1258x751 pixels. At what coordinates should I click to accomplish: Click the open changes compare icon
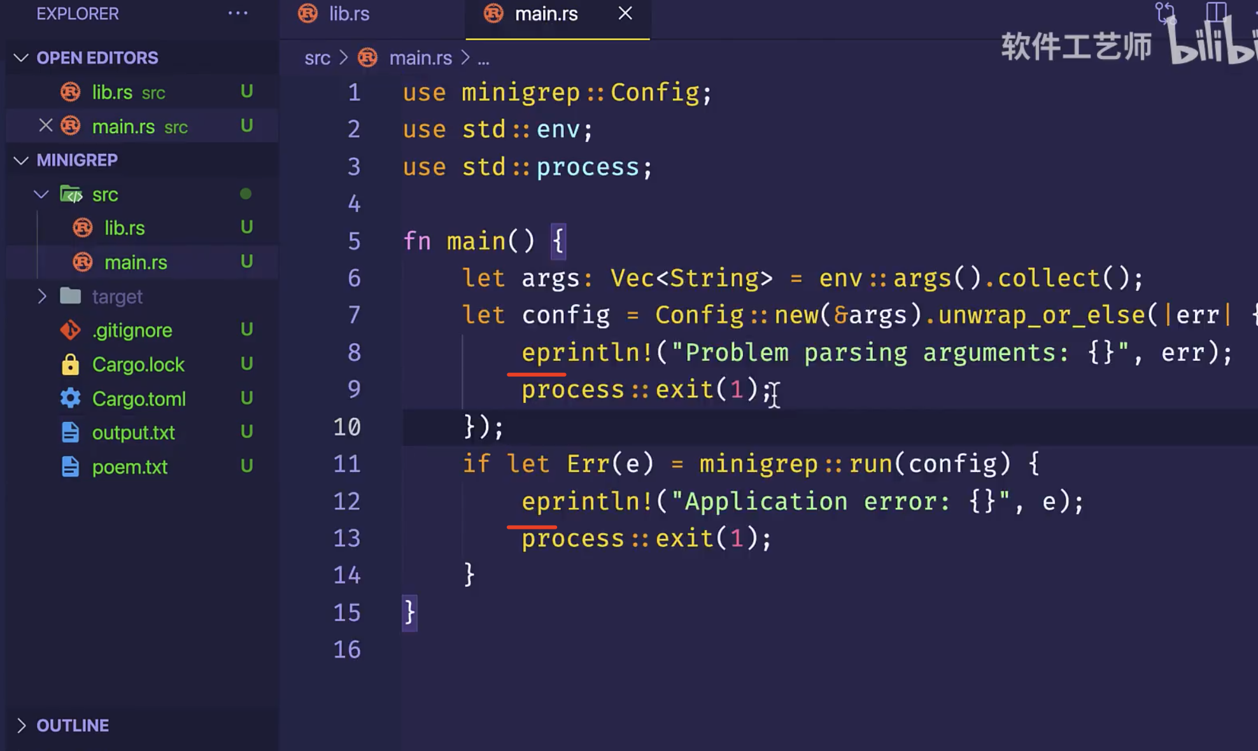[1165, 12]
